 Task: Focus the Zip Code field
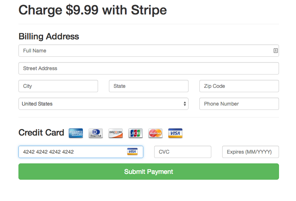point(239,86)
